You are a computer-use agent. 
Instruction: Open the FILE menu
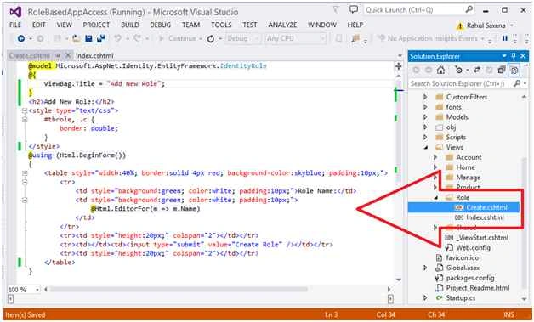(15, 25)
